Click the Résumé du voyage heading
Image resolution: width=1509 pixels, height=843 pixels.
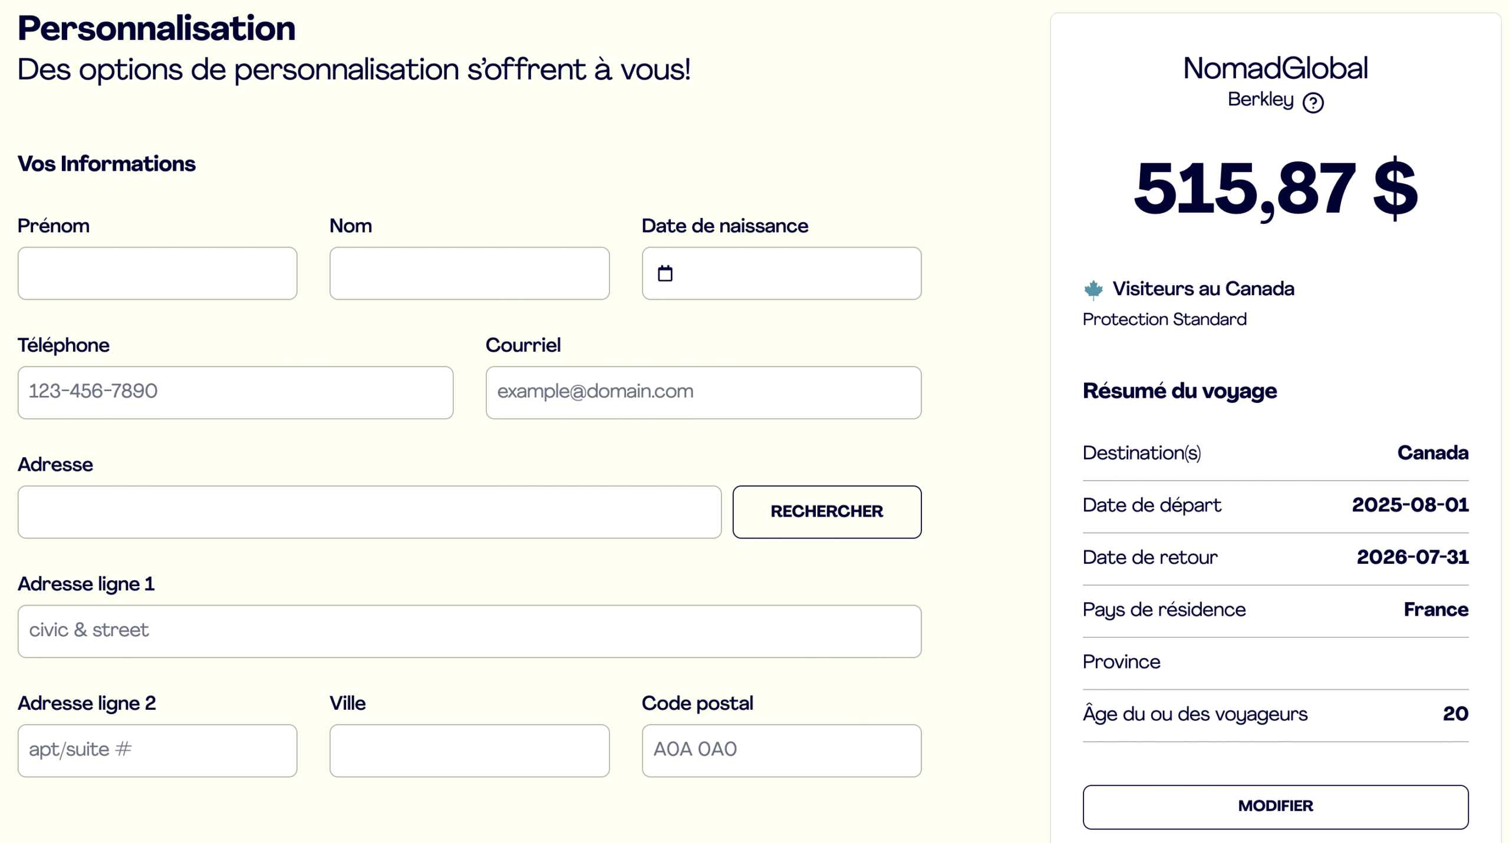(1179, 391)
